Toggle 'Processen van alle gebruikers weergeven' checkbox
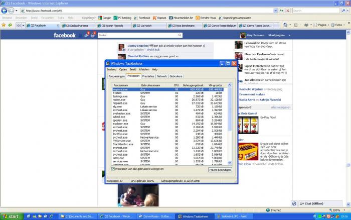The image size is (351, 220). tap(112, 169)
